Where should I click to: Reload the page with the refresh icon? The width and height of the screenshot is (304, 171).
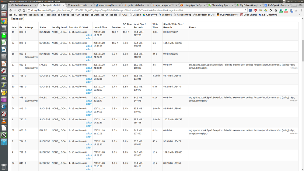click(x=19, y=10)
